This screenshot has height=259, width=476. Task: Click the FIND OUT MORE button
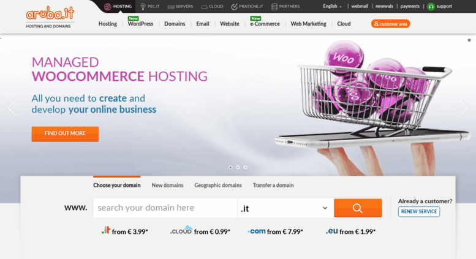click(x=65, y=133)
